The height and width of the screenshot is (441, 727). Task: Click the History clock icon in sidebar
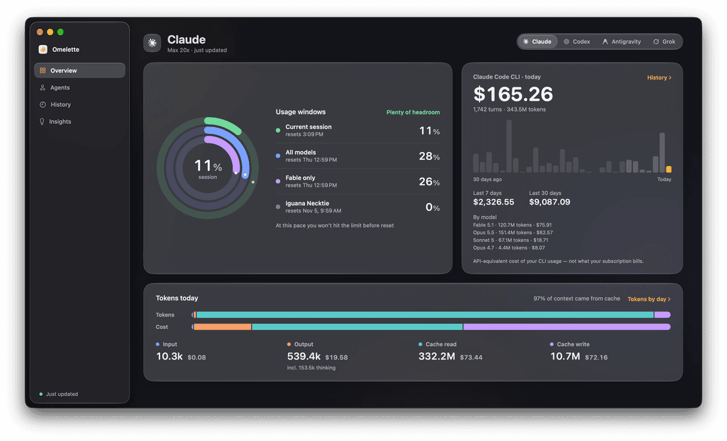click(x=42, y=105)
